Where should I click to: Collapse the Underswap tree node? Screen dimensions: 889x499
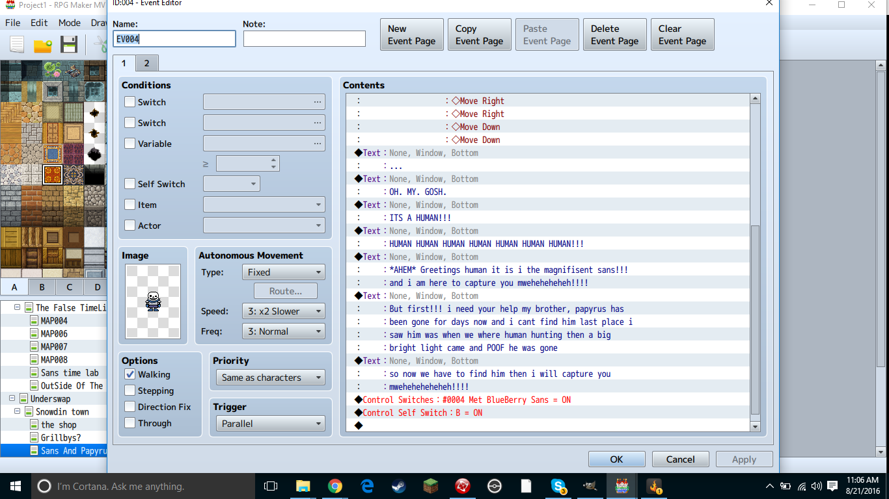(x=12, y=398)
